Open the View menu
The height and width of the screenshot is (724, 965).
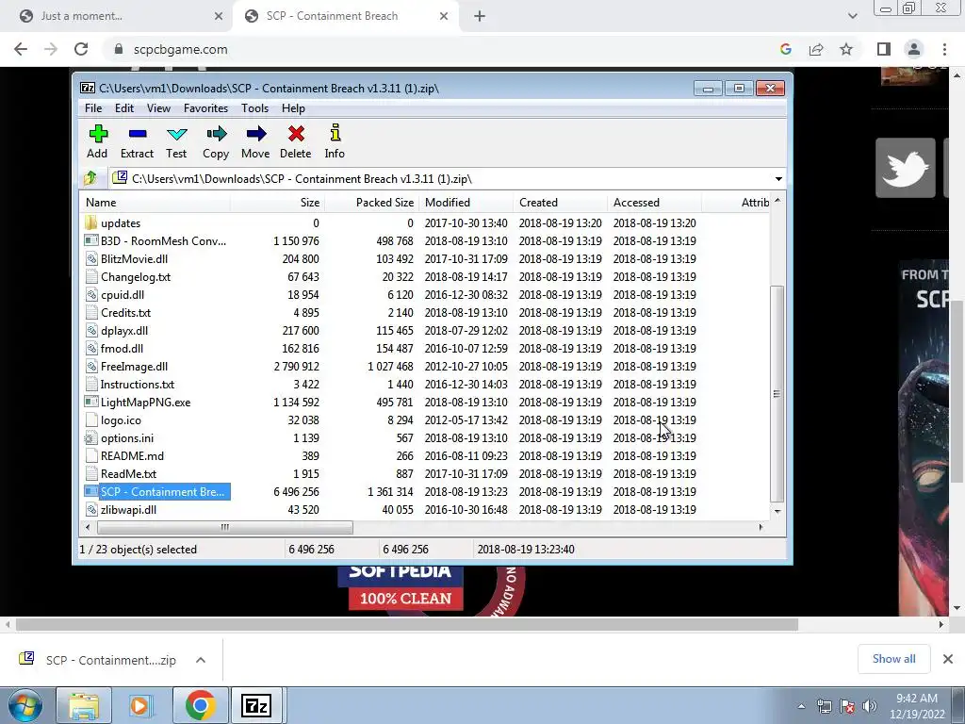pyautogui.click(x=158, y=108)
